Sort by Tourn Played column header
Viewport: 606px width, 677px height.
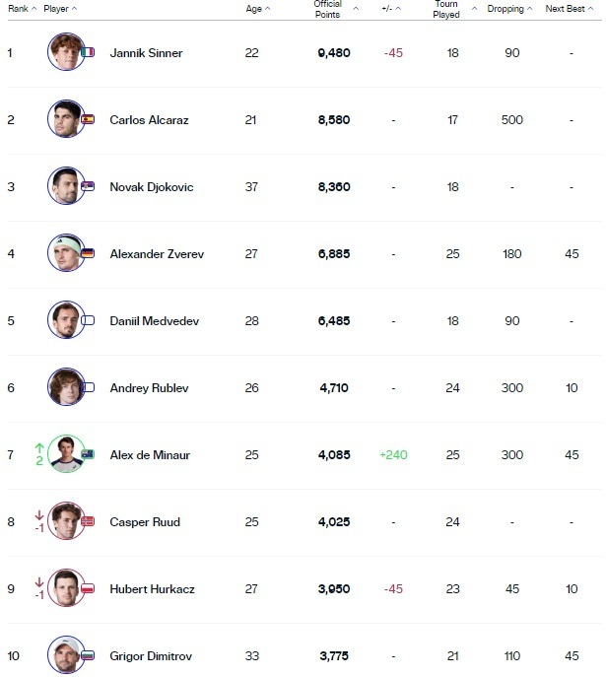click(449, 9)
